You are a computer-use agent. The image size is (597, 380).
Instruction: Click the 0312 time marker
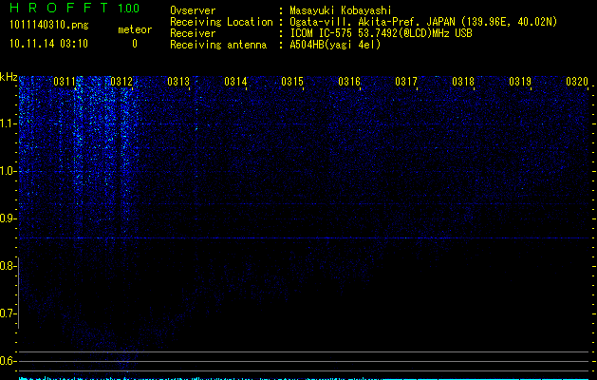click(121, 82)
